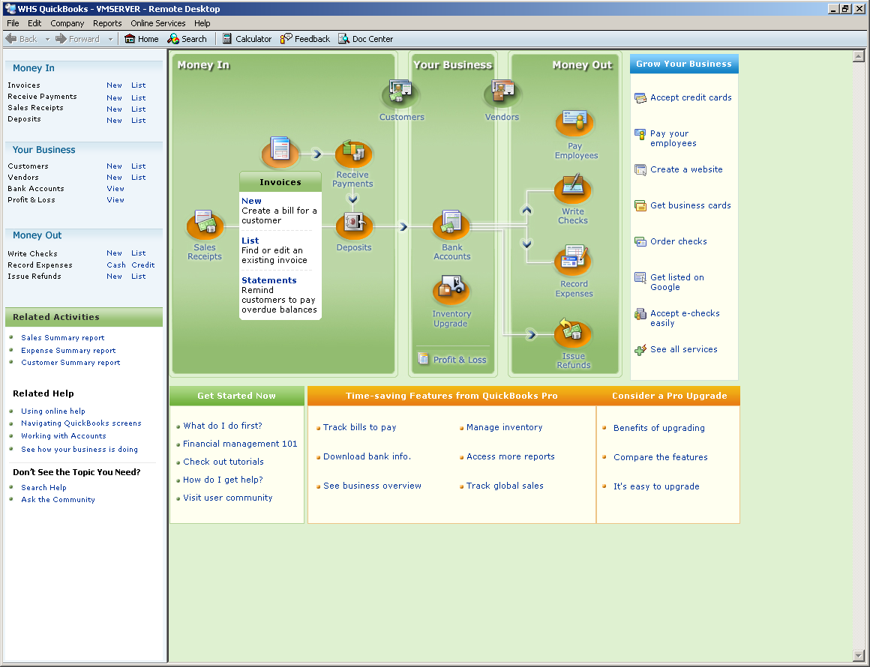
Task: Click List next to Vendors
Action: (139, 178)
